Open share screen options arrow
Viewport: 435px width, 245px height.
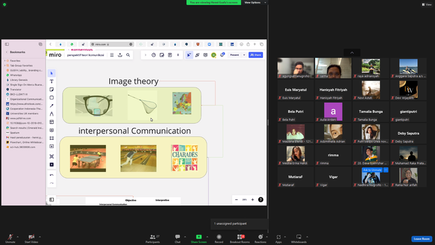(x=207, y=237)
